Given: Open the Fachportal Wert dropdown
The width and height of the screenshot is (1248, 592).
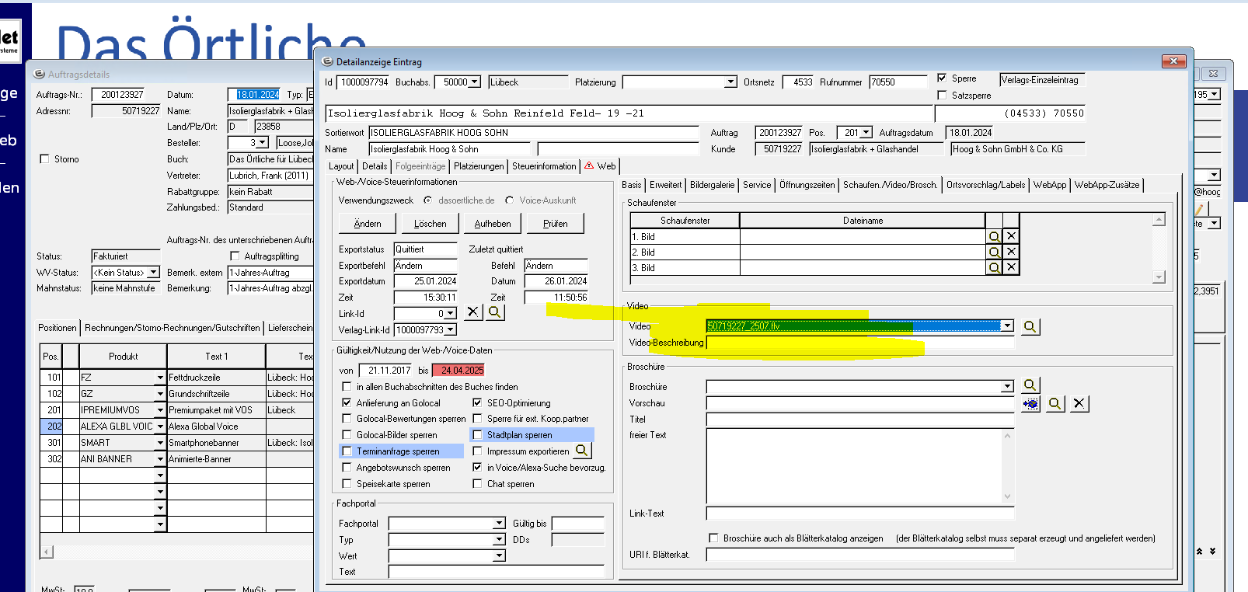Looking at the screenshot, I should point(499,556).
